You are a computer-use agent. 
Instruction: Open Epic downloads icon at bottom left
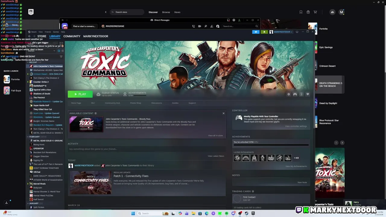coord(6,203)
